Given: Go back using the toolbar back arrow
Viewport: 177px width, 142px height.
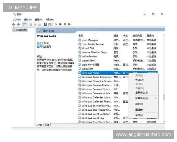Looking at the screenshot, I should click(x=14, y=24).
